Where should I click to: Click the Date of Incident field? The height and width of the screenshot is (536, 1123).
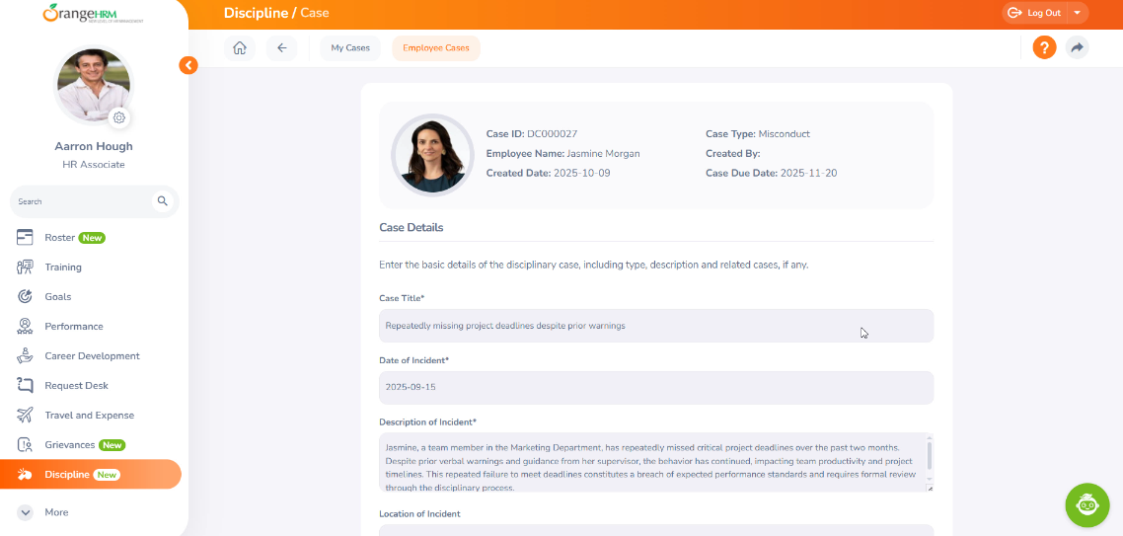click(x=655, y=388)
